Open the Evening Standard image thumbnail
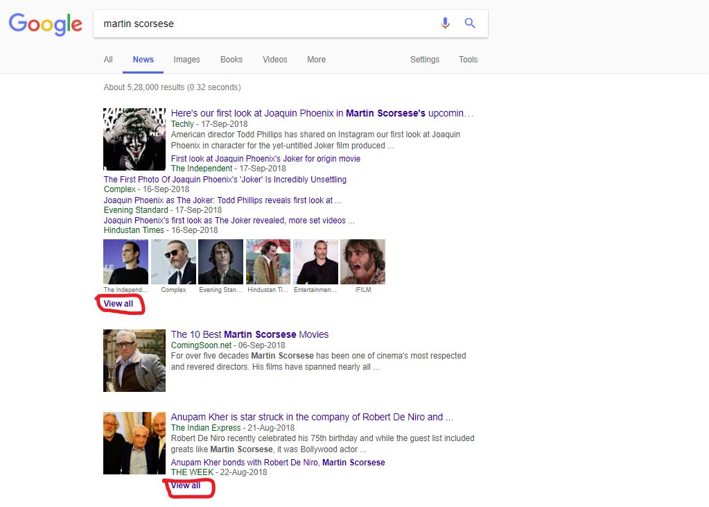Image resolution: width=709 pixels, height=507 pixels. click(x=220, y=261)
